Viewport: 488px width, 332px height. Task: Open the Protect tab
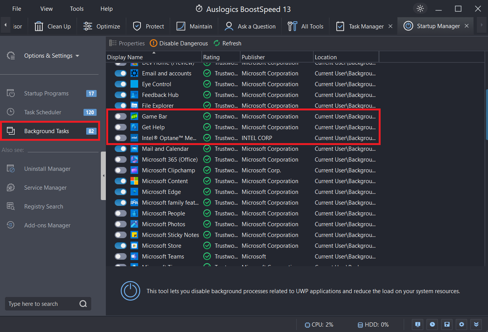(149, 26)
